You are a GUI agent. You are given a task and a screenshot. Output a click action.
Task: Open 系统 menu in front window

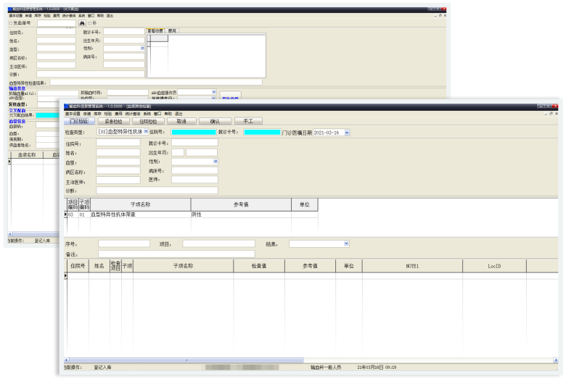(x=147, y=114)
